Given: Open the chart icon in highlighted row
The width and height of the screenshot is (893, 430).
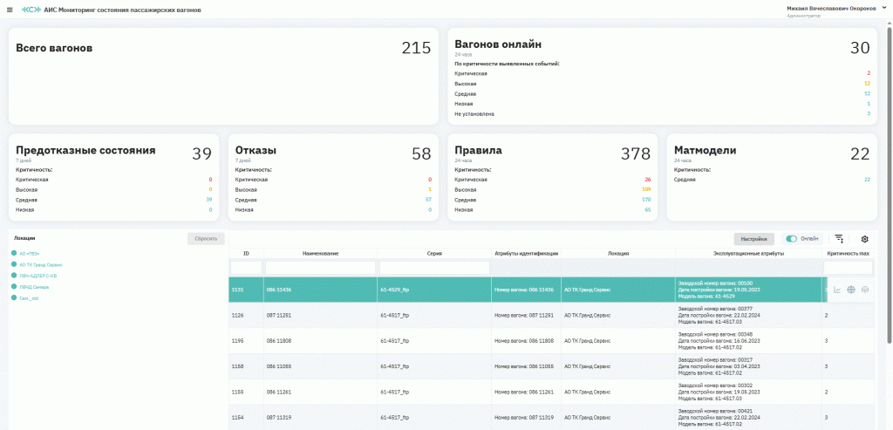Looking at the screenshot, I should pos(837,290).
